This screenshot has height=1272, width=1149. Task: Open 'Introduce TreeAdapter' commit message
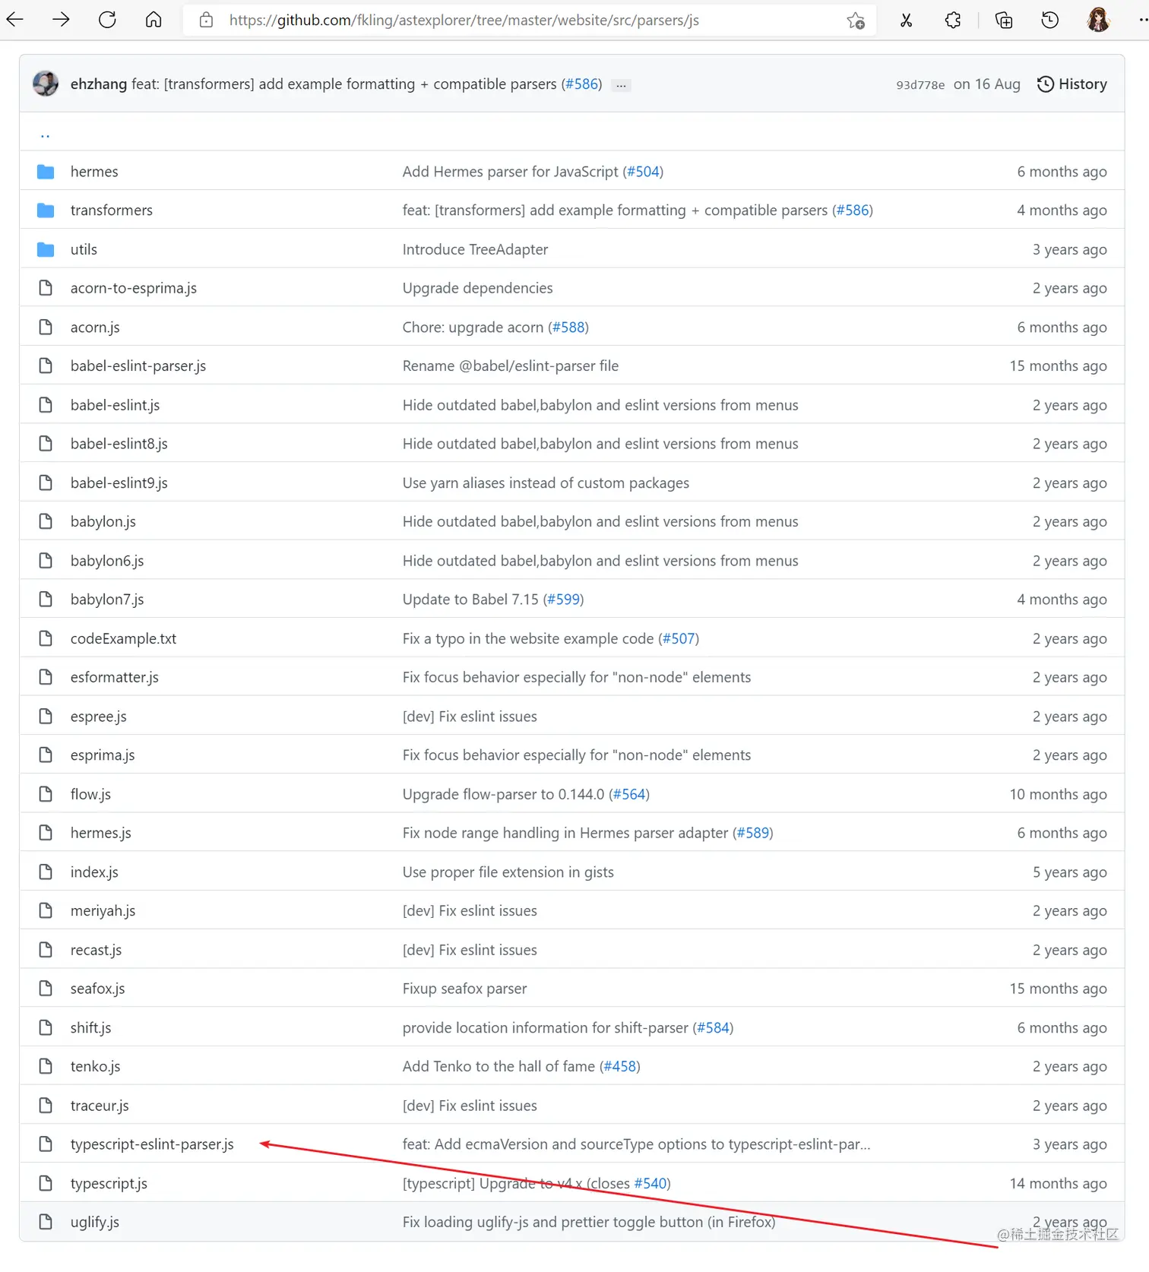475,249
